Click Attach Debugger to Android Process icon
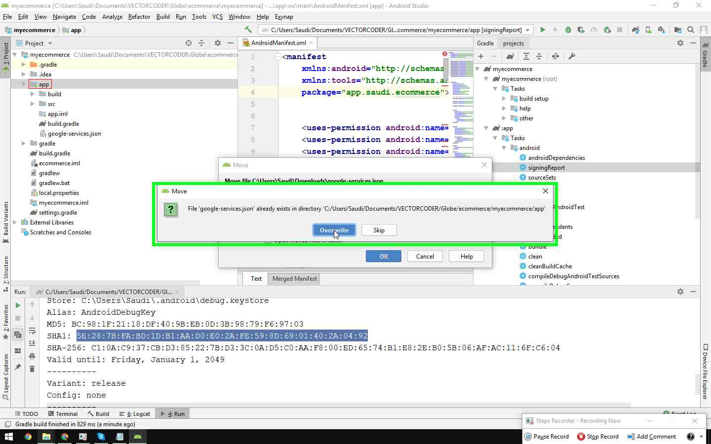This screenshot has height=444, width=711. (x=607, y=30)
